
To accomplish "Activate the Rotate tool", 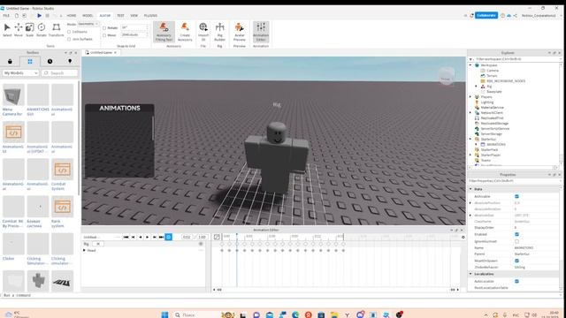I will point(42,29).
